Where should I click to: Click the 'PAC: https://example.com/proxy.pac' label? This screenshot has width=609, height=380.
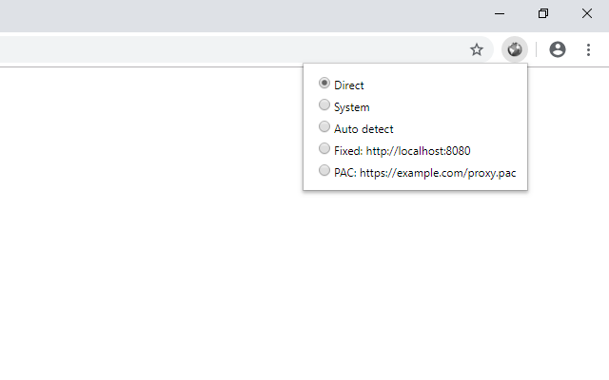425,173
